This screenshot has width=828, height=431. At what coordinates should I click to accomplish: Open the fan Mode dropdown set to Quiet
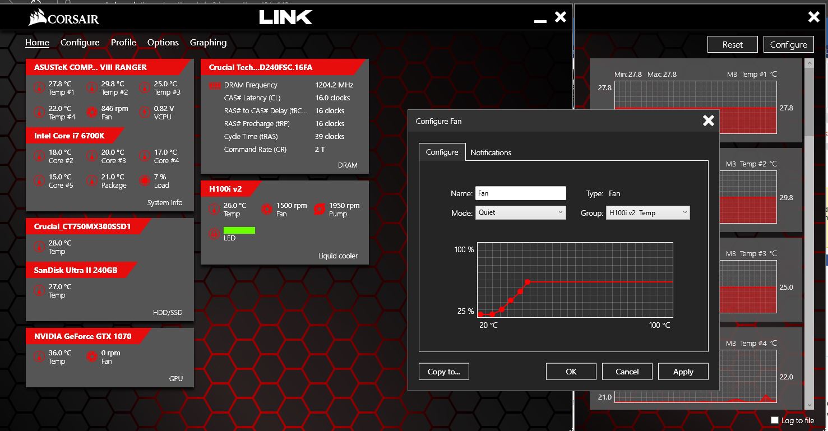[521, 212]
